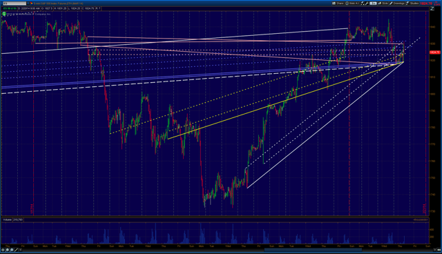Click the zoom in magnifier icon
The height and width of the screenshot is (254, 442).
(x=8, y=250)
